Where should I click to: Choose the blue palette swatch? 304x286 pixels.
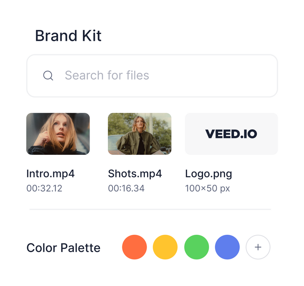[227, 247]
